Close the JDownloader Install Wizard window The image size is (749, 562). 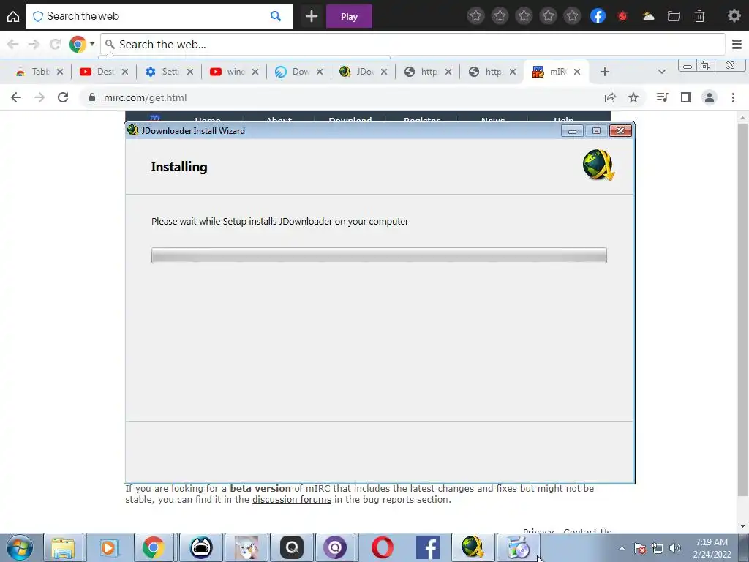[620, 131]
